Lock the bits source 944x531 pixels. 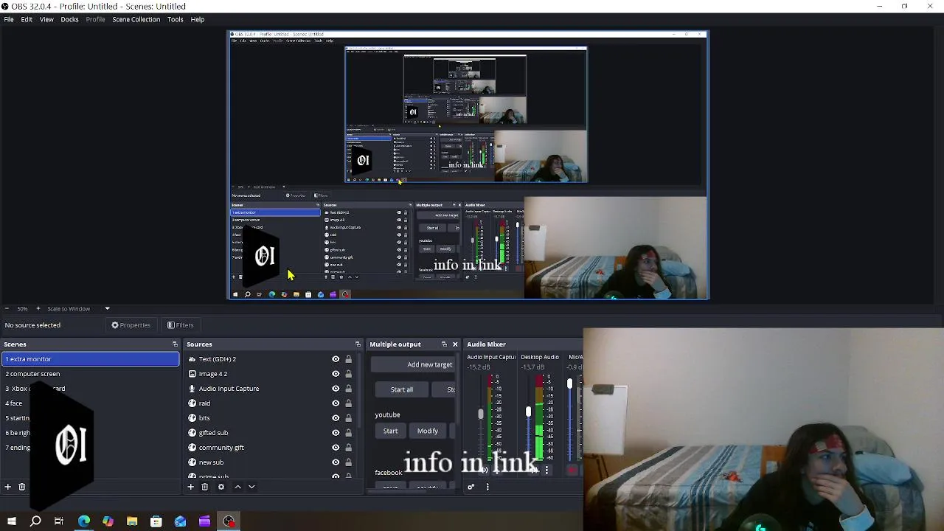pyautogui.click(x=348, y=418)
